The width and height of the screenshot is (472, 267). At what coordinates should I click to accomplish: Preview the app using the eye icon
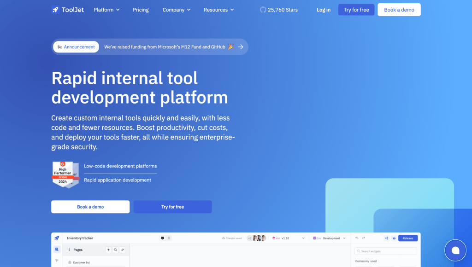point(394,238)
